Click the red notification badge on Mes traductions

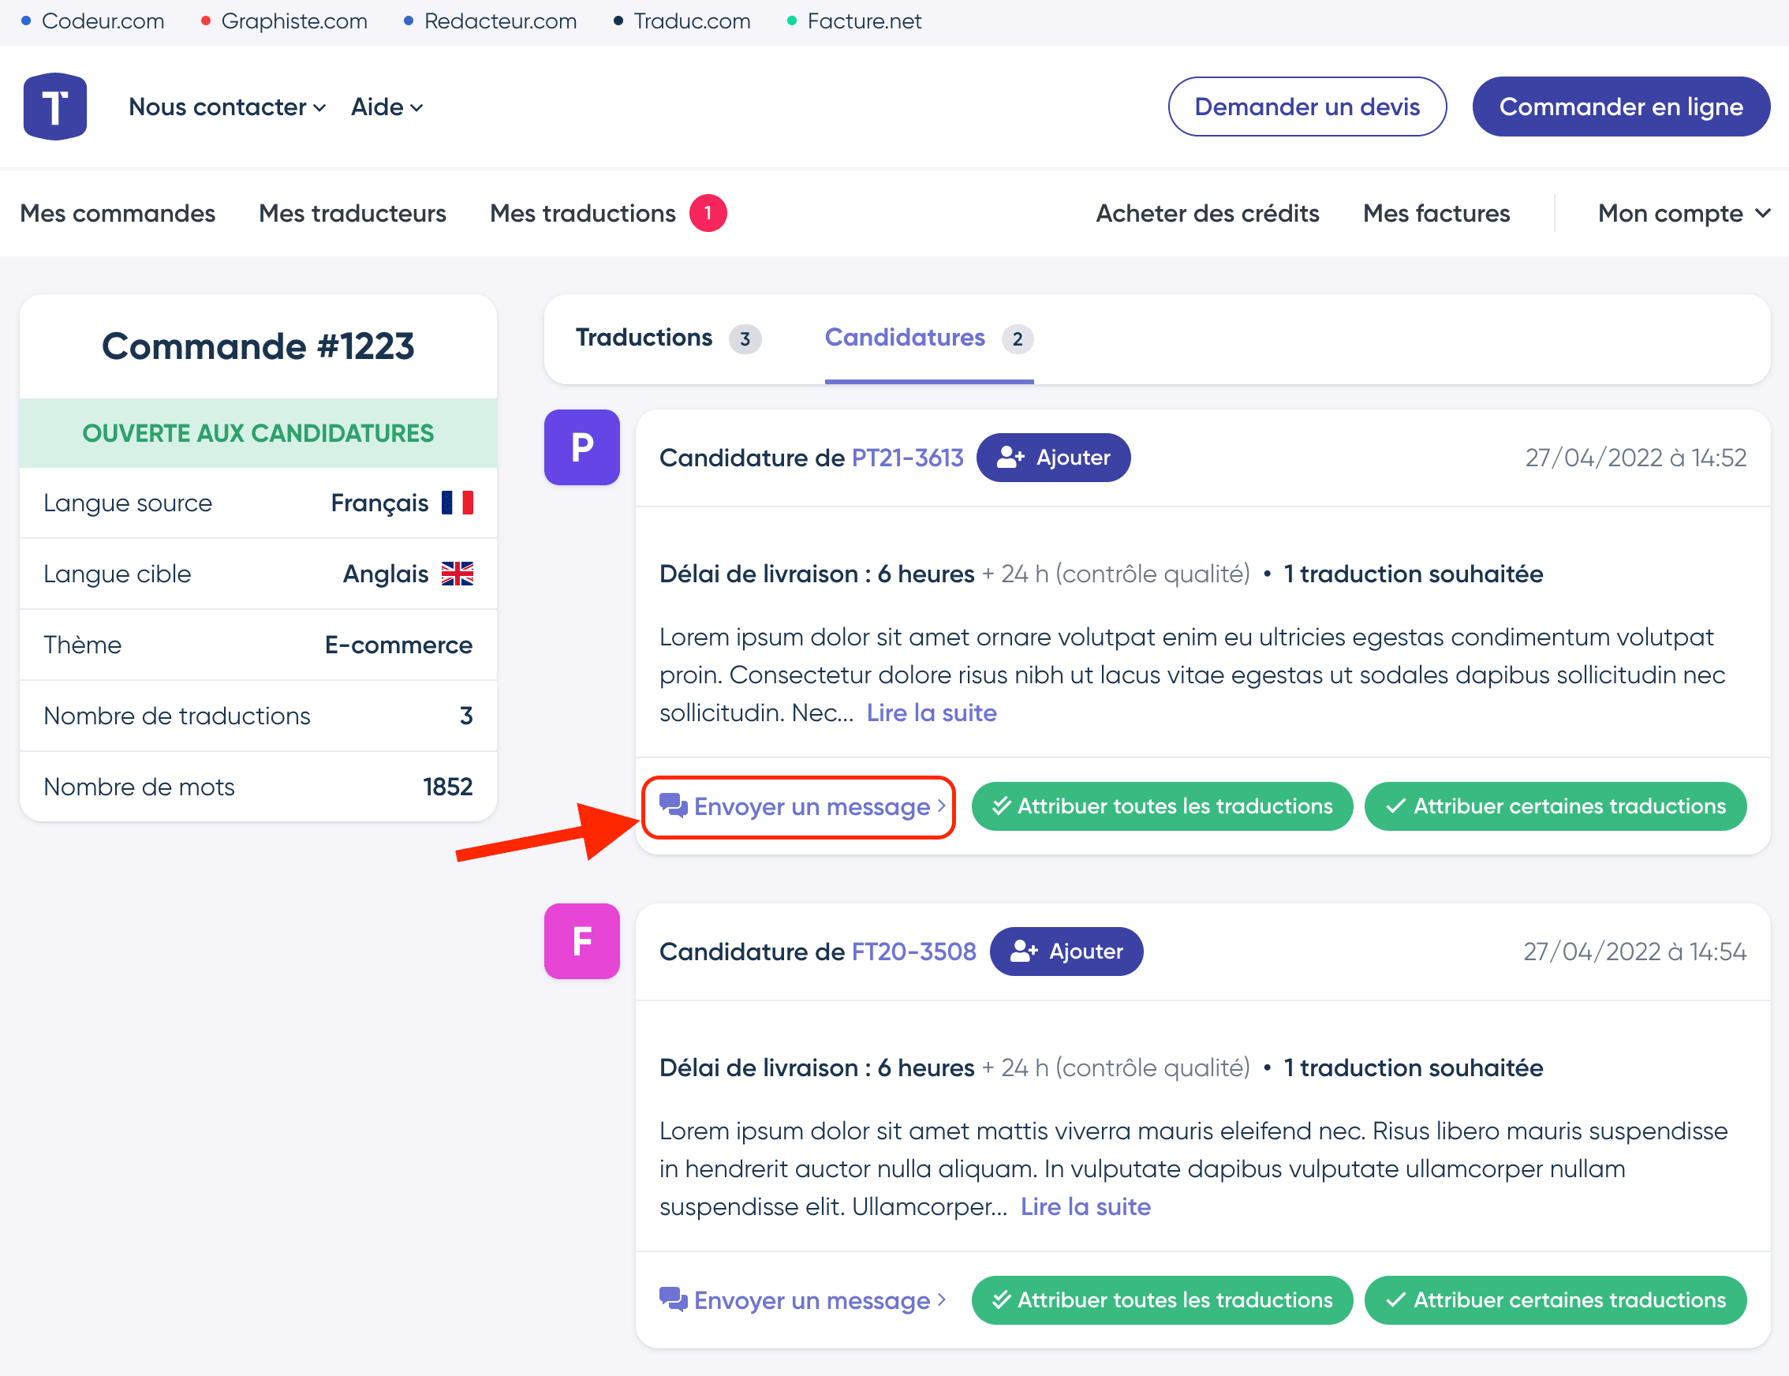click(708, 214)
